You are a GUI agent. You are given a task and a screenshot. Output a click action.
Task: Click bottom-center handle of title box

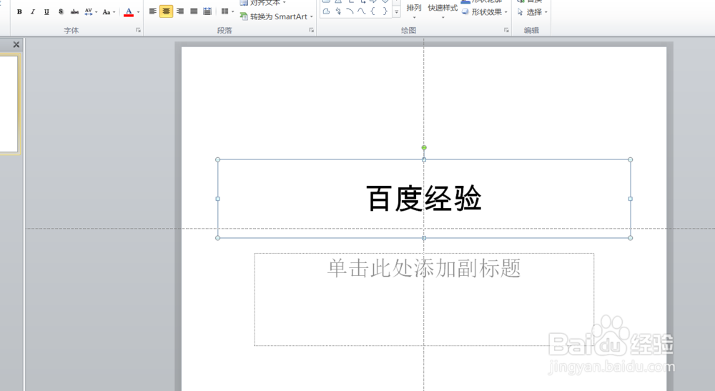click(424, 238)
